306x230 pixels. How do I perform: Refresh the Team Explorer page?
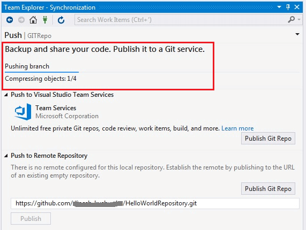point(61,20)
